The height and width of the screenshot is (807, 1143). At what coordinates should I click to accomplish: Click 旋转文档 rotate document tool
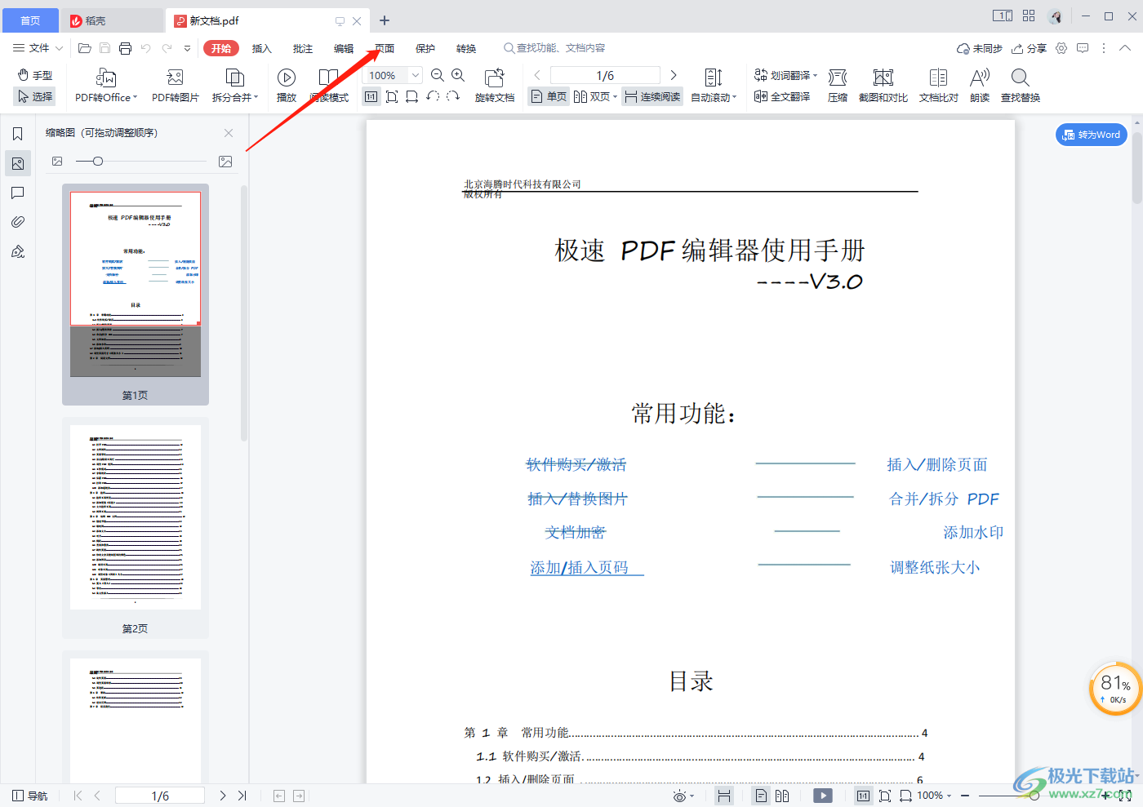495,86
